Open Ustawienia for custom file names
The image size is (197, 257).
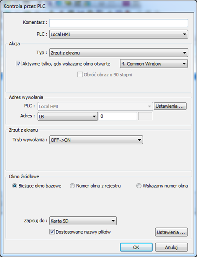click(x=171, y=232)
